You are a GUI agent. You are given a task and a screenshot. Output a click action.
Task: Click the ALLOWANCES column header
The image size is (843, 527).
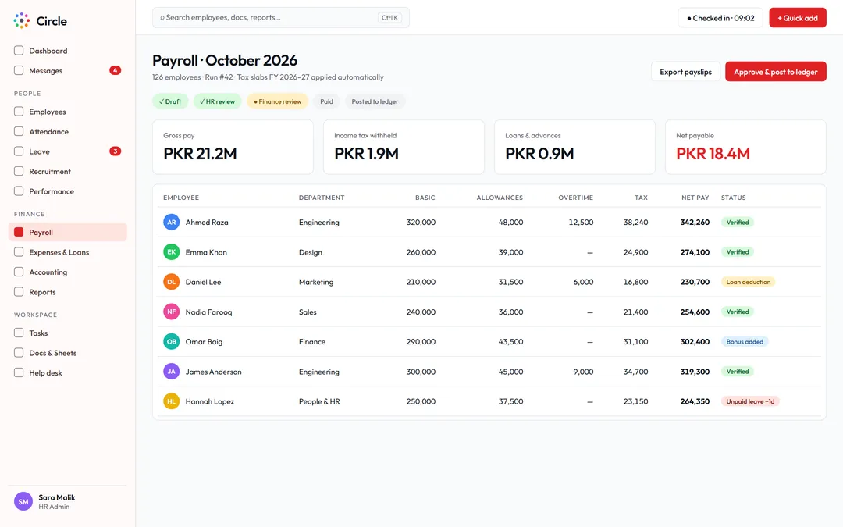pyautogui.click(x=500, y=198)
